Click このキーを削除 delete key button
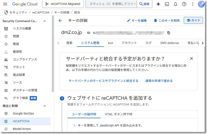207x134 pixels. click(167, 21)
